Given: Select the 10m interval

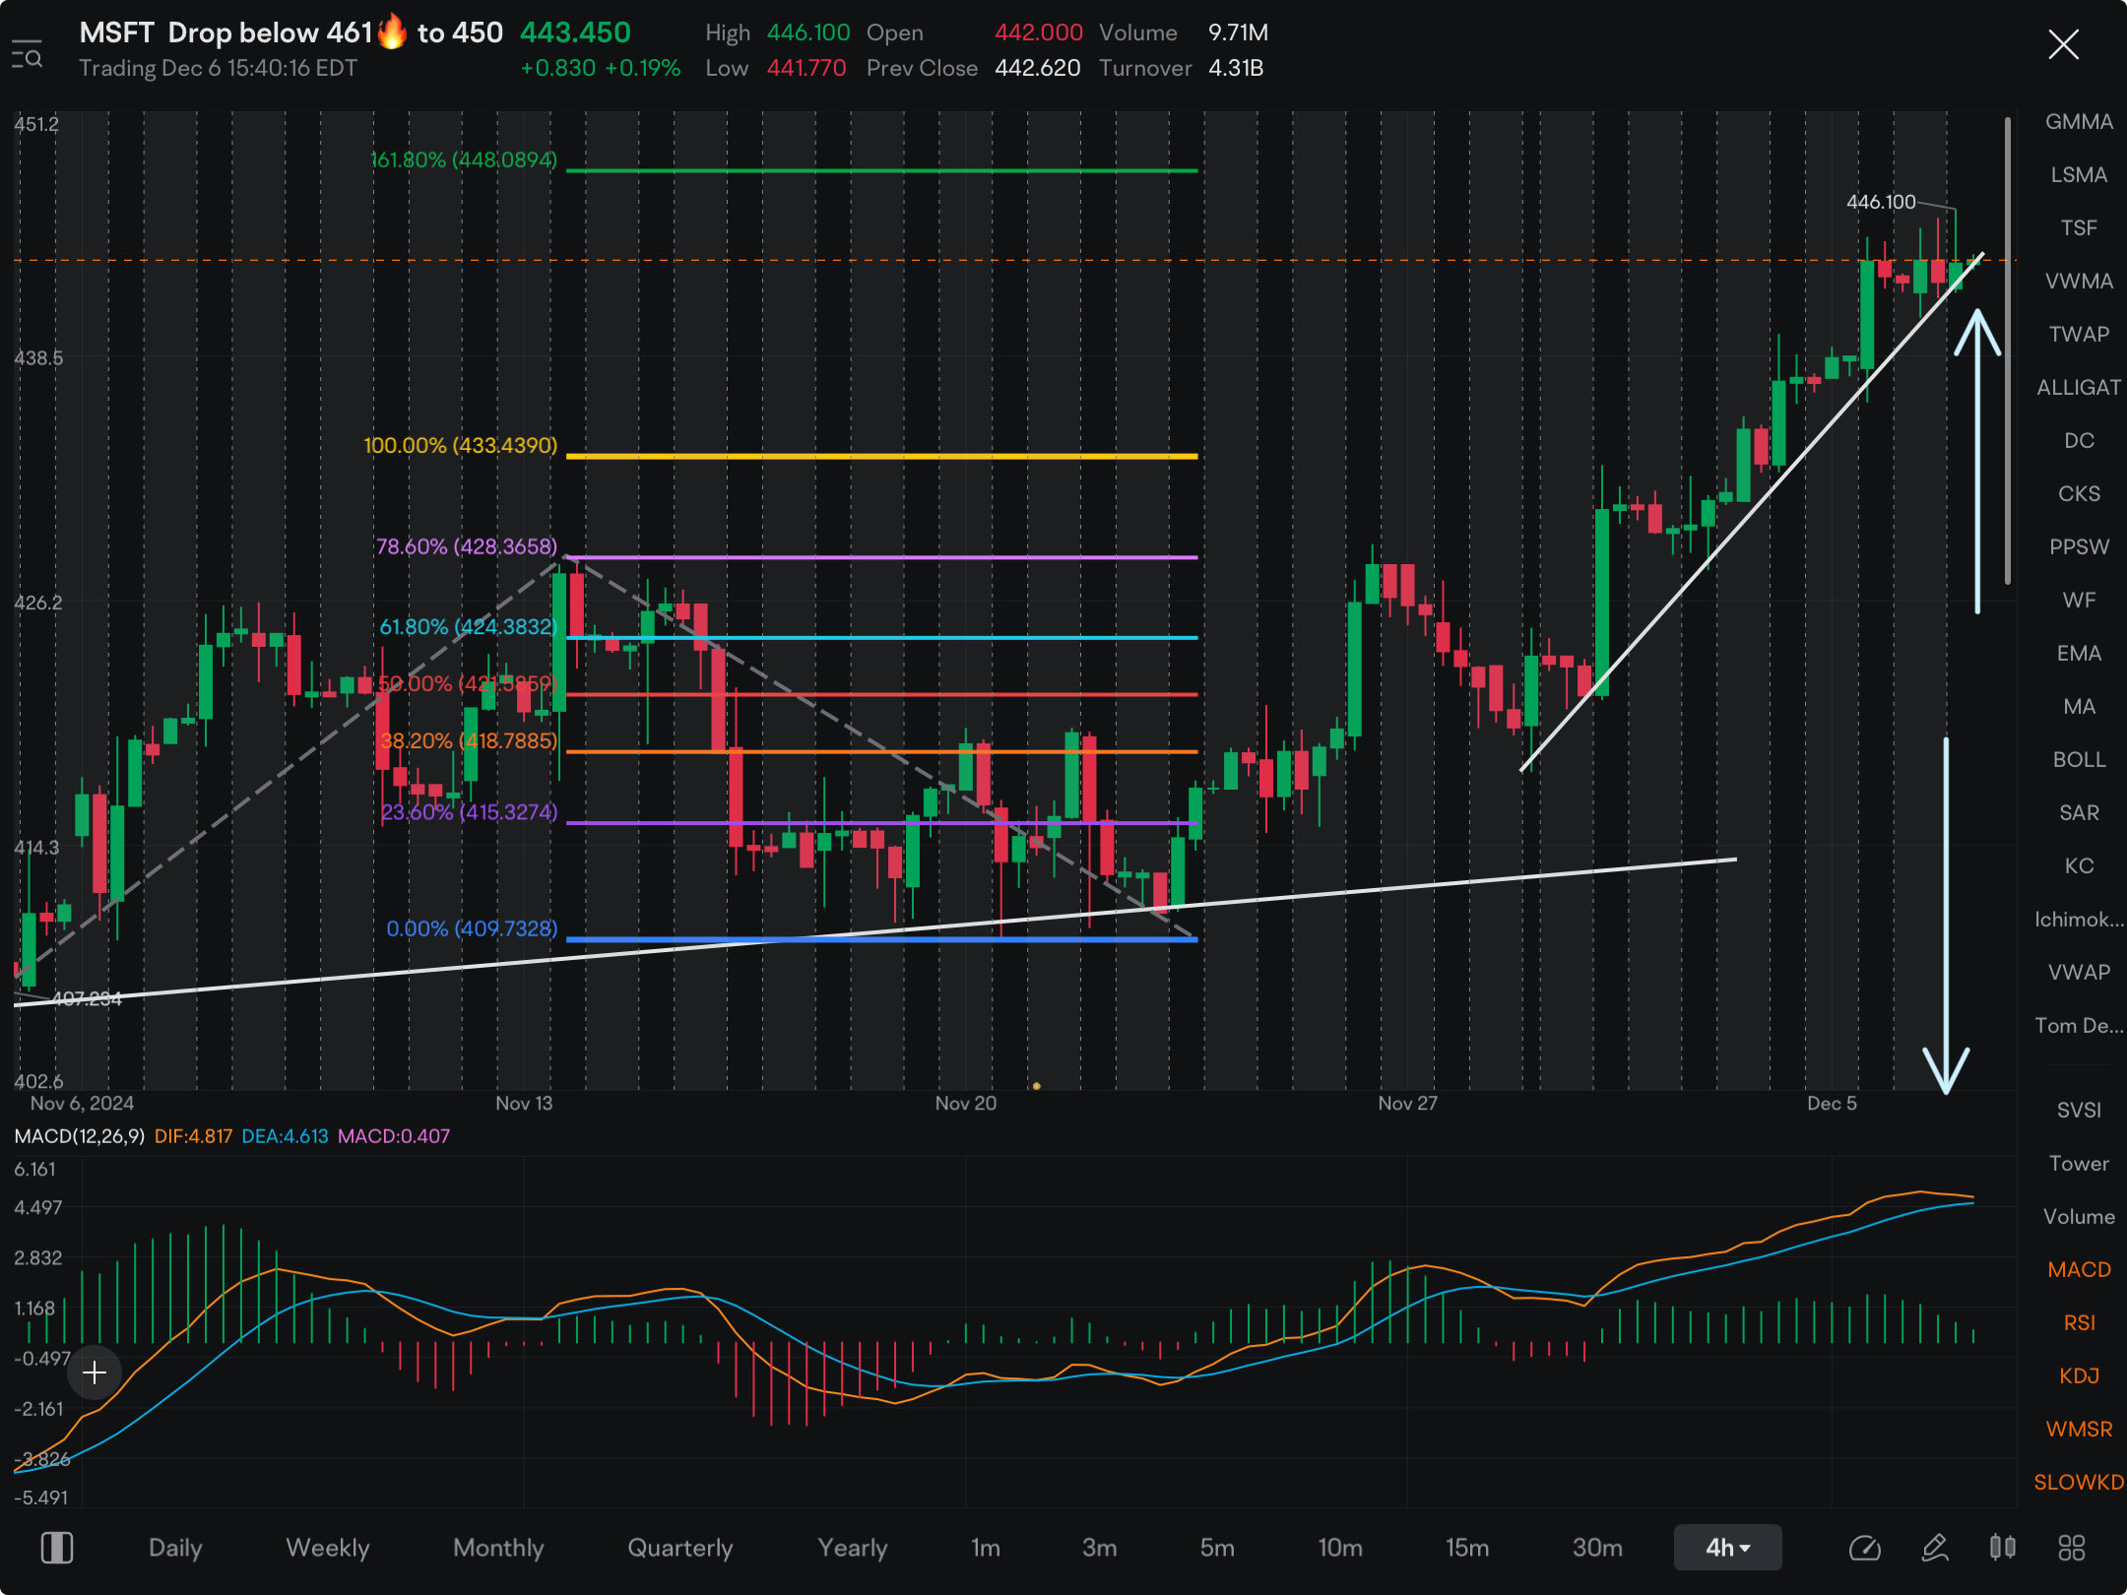Looking at the screenshot, I should click(x=1340, y=1548).
